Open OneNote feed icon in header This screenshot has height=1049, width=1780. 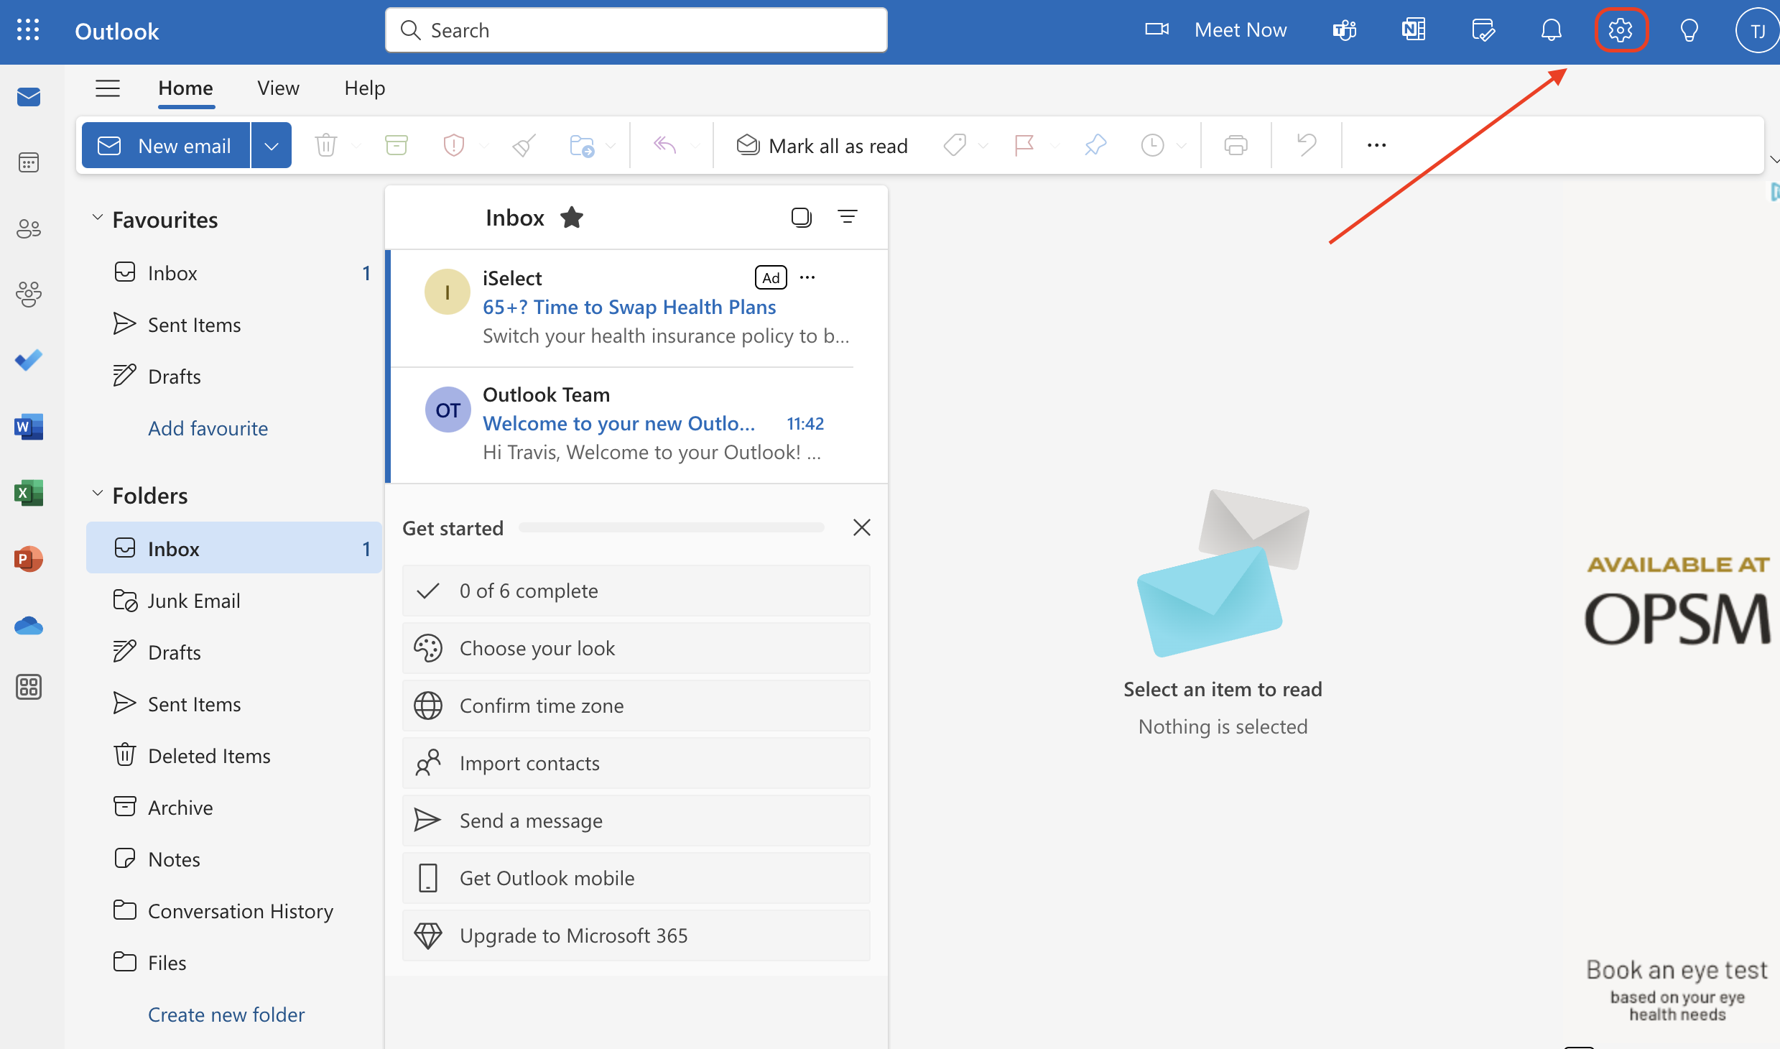(x=1414, y=30)
